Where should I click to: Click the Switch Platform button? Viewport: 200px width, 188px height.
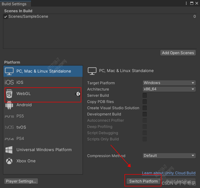[144, 181]
